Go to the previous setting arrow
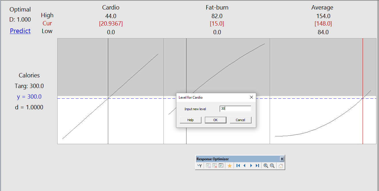379x191 pixels. (245, 166)
